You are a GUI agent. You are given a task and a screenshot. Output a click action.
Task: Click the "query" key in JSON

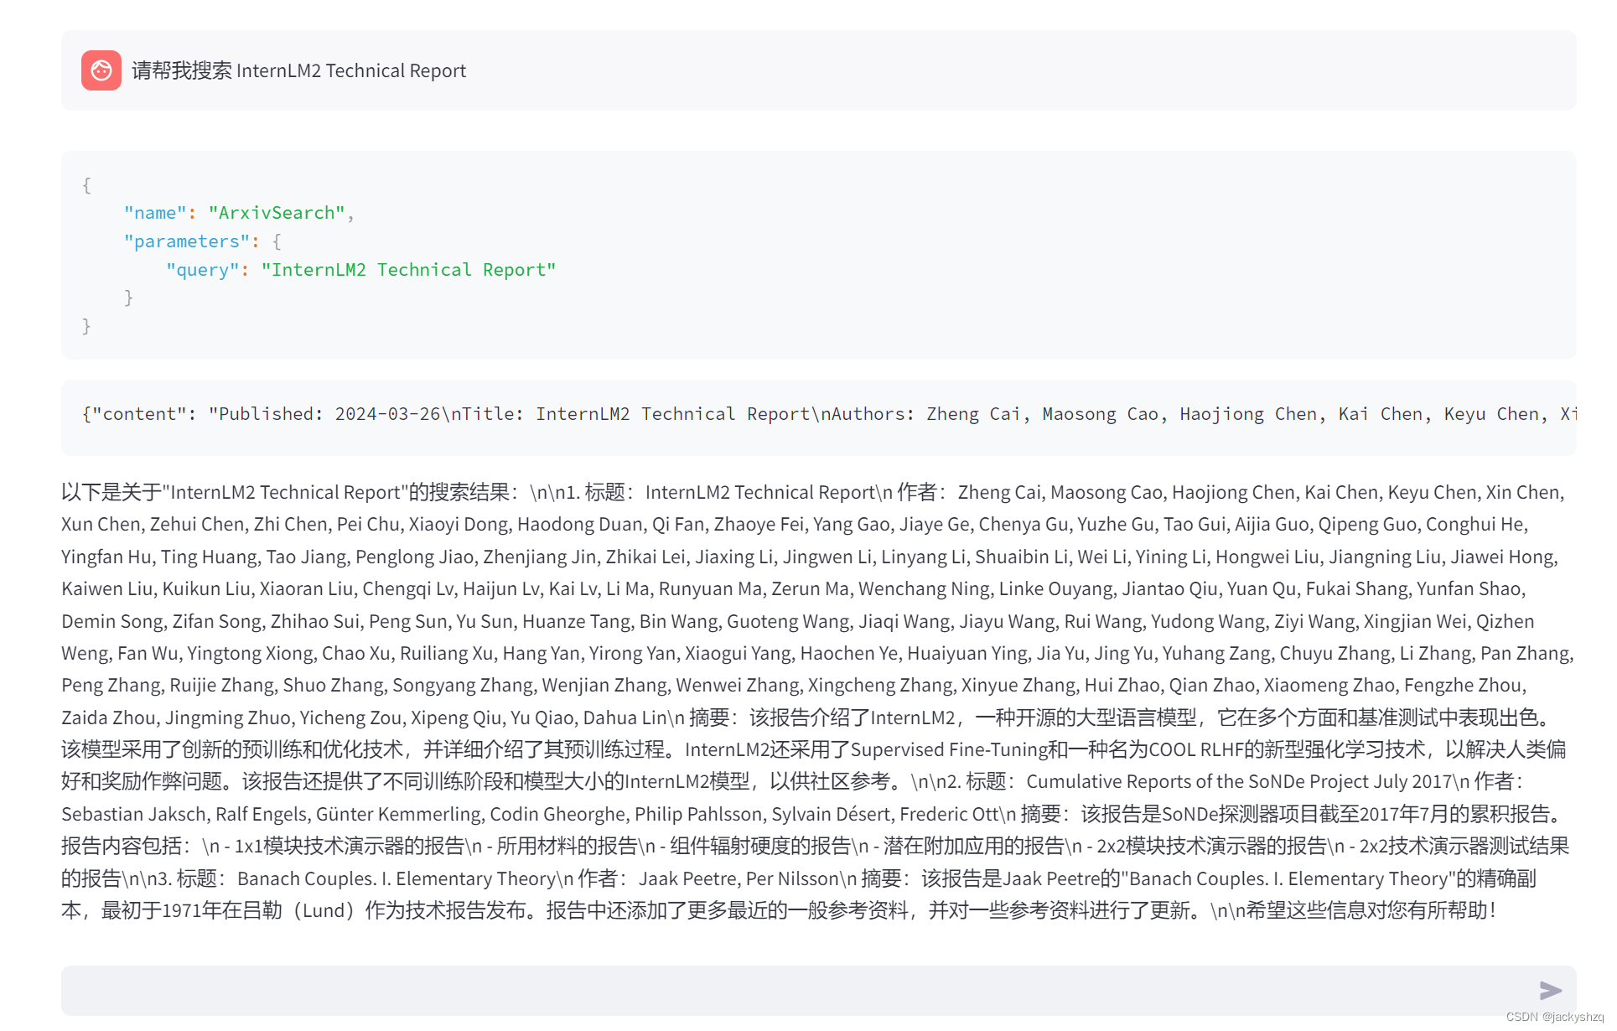tap(202, 270)
